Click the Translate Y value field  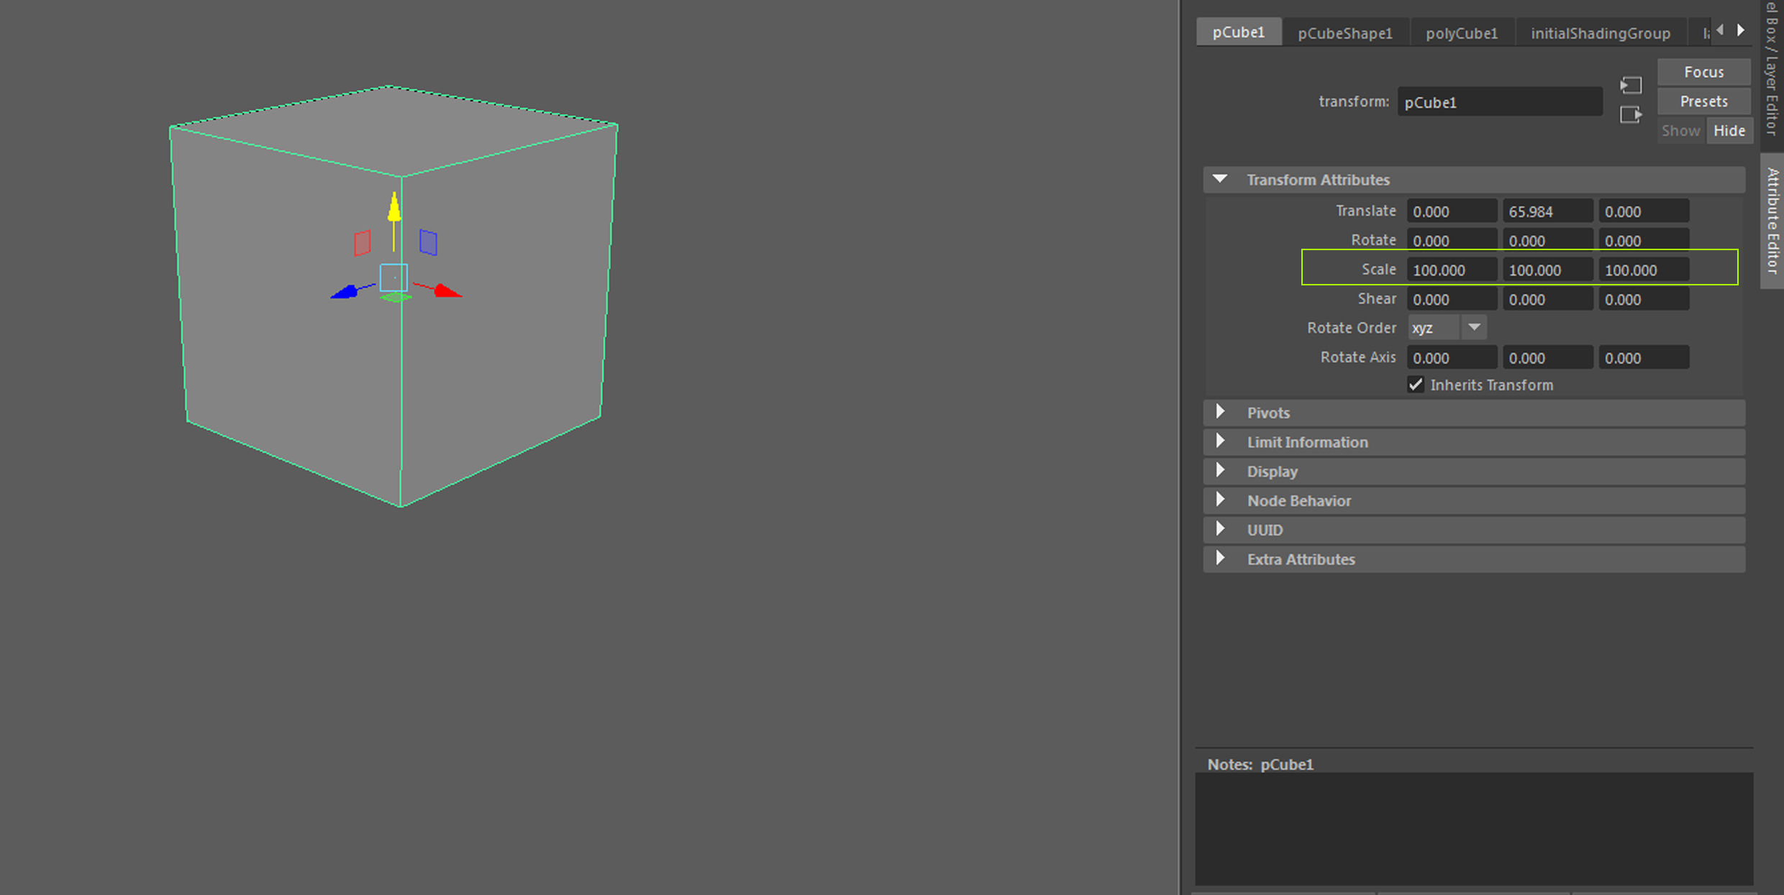(x=1547, y=211)
